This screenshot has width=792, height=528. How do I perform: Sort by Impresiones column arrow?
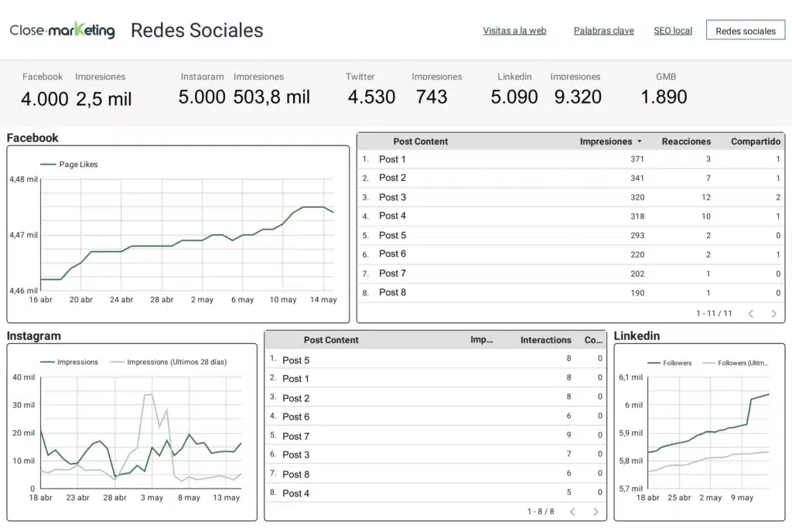point(639,142)
